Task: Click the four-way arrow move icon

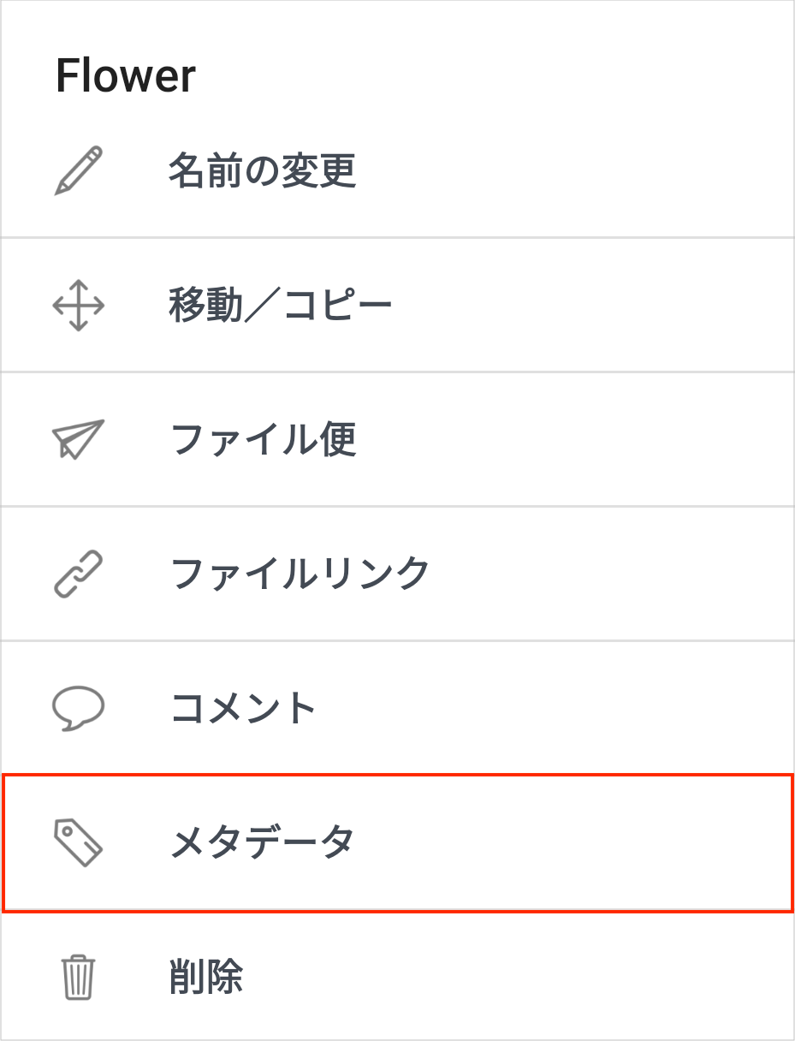Action: 79,305
